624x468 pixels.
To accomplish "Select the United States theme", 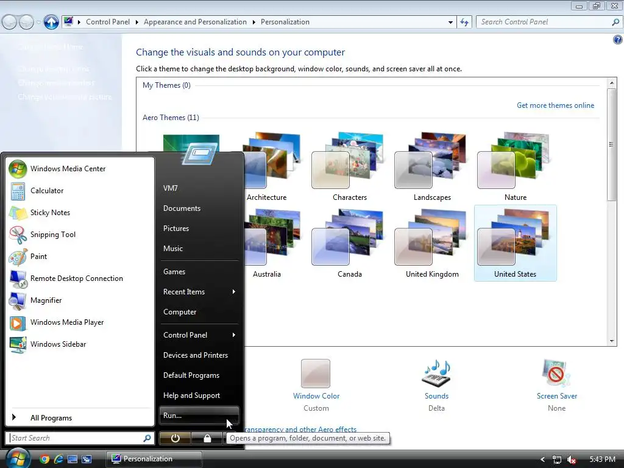I will (516, 244).
